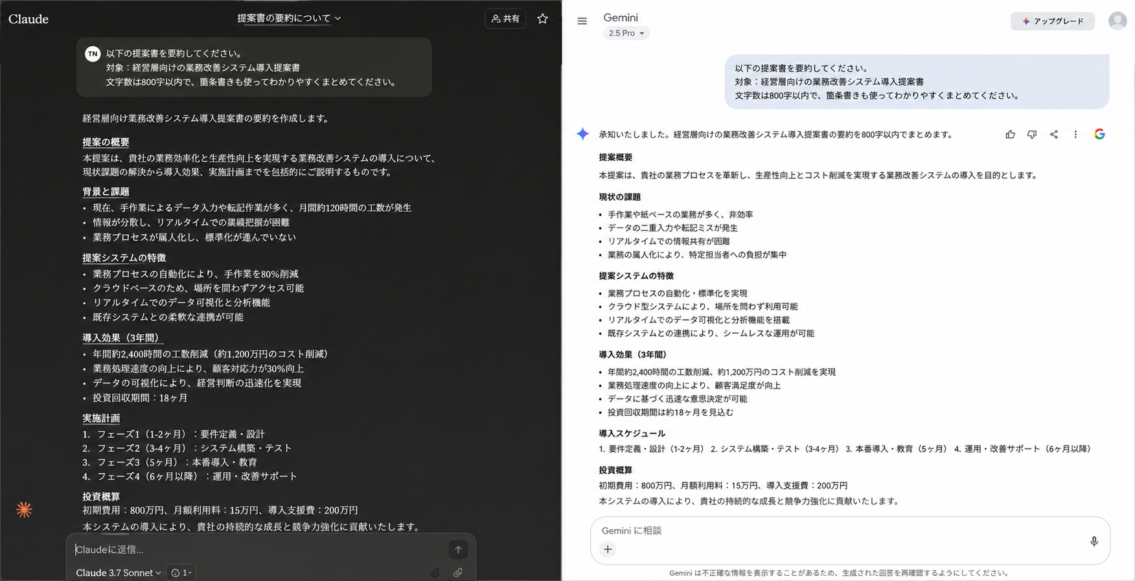
Task: Click the Gemini title text
Action: (x=621, y=17)
